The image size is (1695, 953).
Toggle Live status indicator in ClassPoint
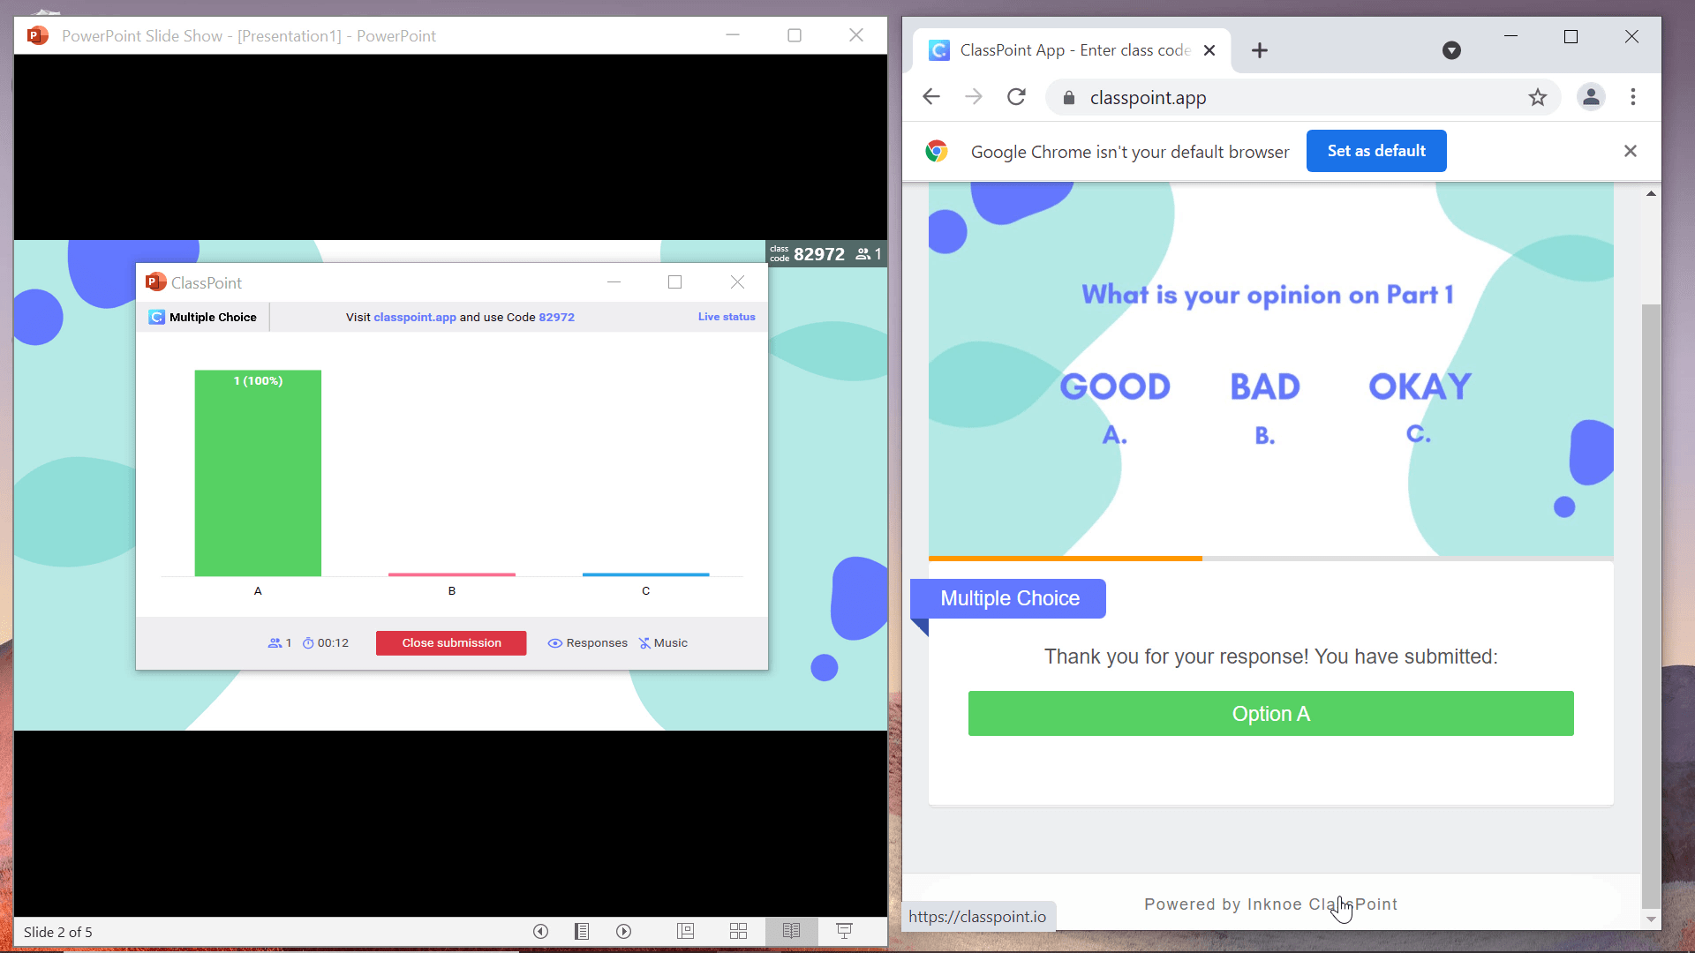[727, 317]
